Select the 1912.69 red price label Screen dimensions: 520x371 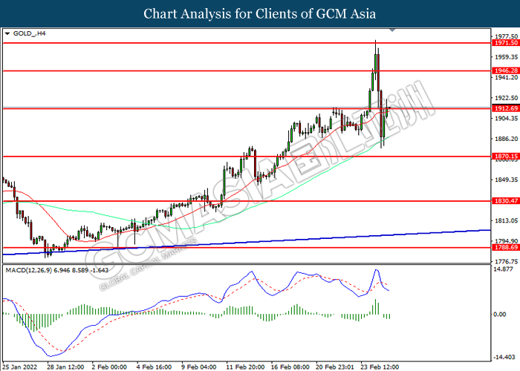pos(506,108)
